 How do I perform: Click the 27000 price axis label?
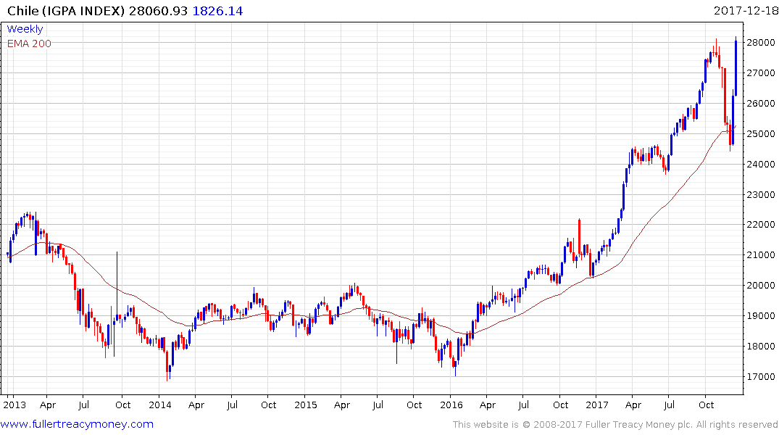pos(761,73)
